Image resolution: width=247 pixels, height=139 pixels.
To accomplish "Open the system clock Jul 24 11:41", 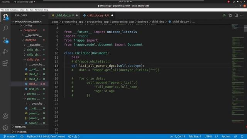I will click(x=123, y=2).
